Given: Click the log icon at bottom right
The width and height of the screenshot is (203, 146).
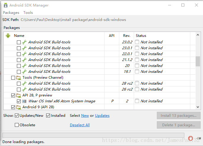Looking at the screenshot, I should click(x=199, y=138).
